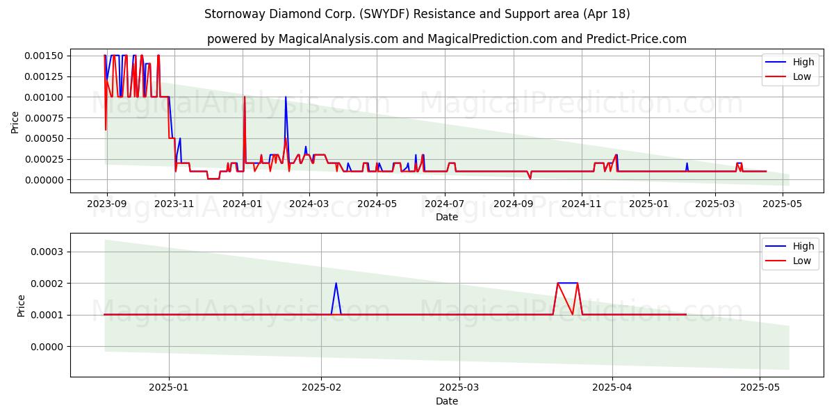The width and height of the screenshot is (834, 417).
Task: Click the '2025-03' tick on top chart
Action: [x=716, y=204]
